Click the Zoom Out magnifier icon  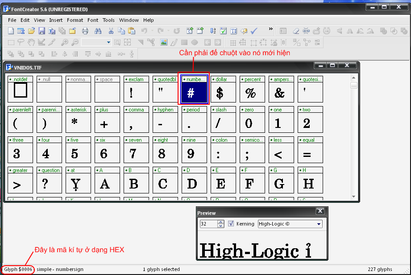75,42
